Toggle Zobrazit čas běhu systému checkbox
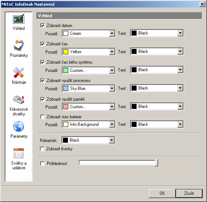 (x=42, y=62)
